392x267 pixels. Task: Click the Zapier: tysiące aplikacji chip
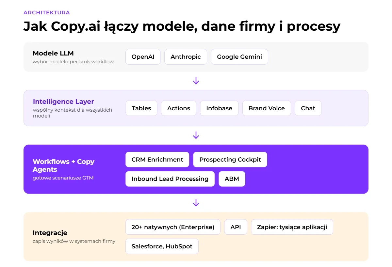point(292,227)
